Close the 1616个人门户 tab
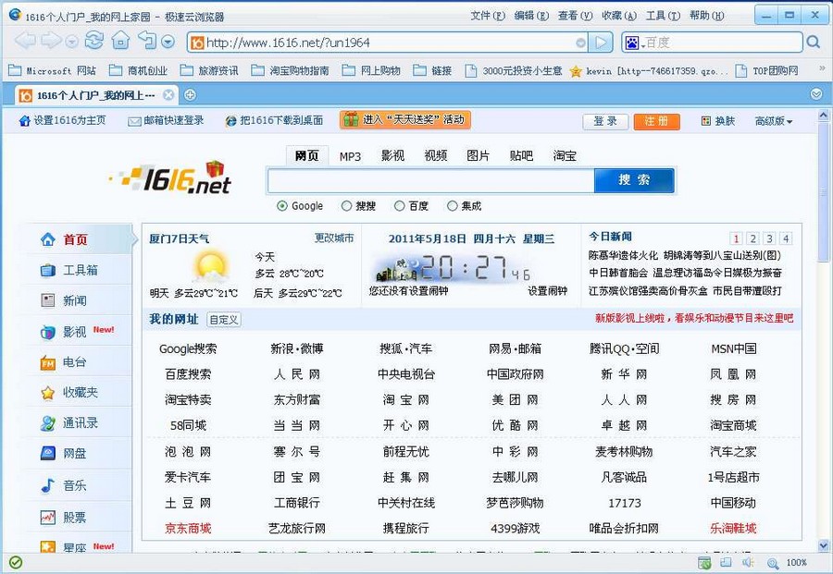This screenshot has height=574, width=833. 168,95
